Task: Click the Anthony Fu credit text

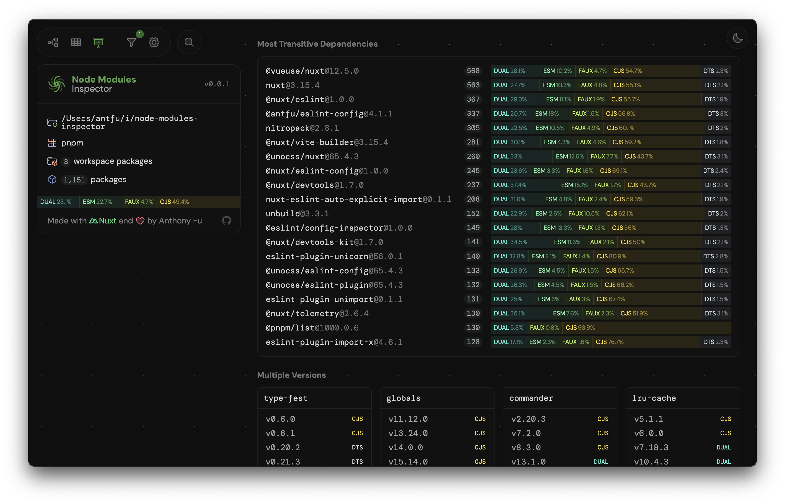Action: point(180,221)
